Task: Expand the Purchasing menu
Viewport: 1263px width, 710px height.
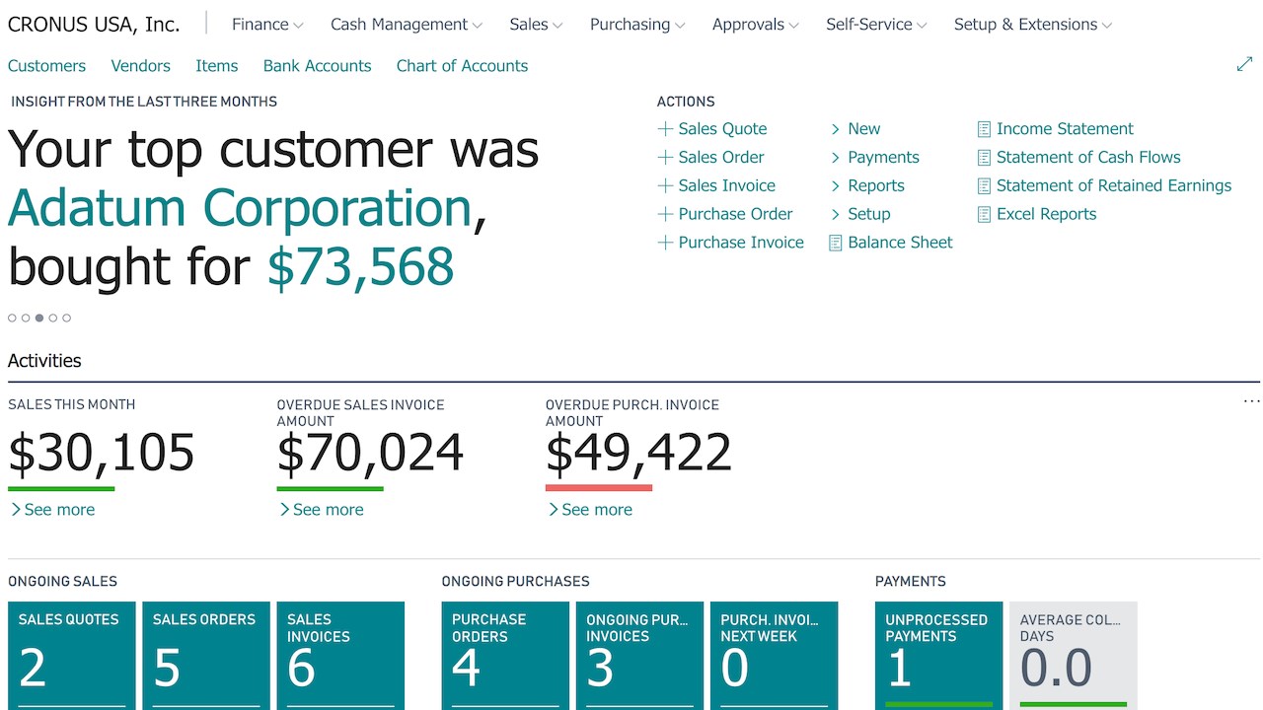Action: click(x=637, y=25)
